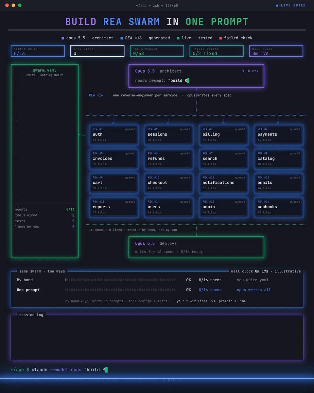Select the tools wired row in swarm.yaml
The image size is (314, 393).
[44, 215]
